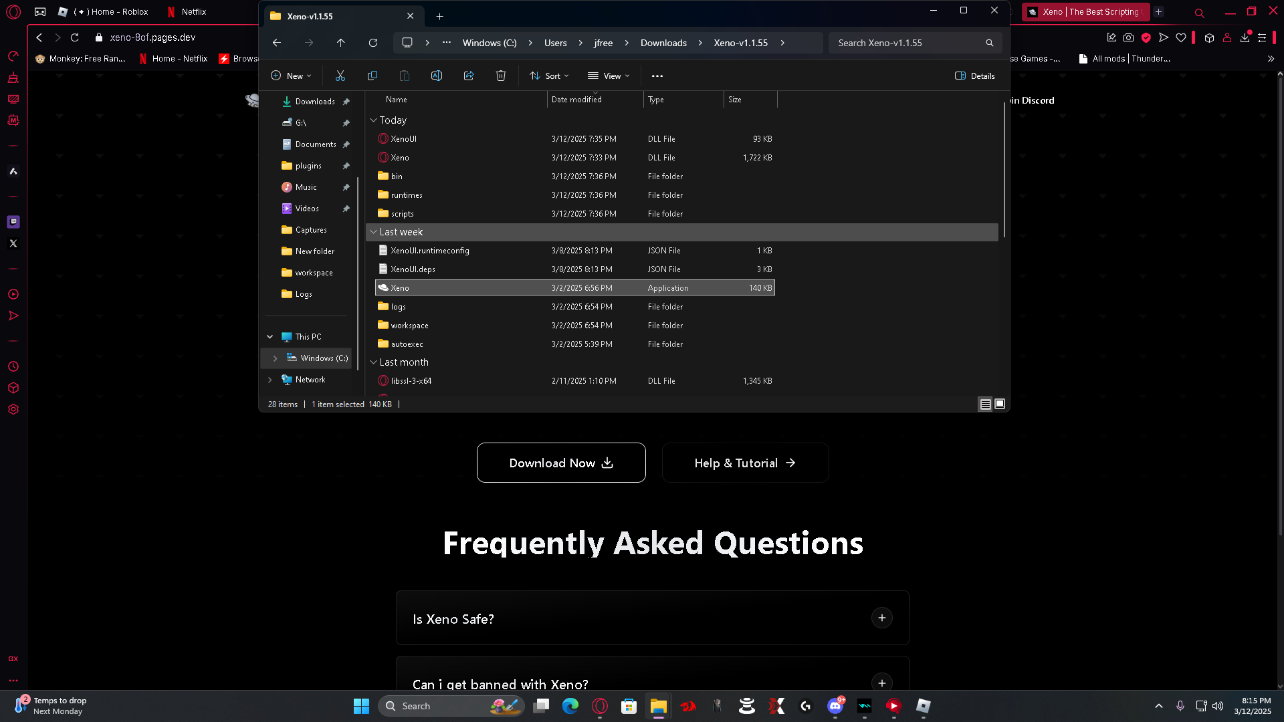Click the Cut icon in Explorer toolbar
This screenshot has width=1284, height=722.
tap(340, 76)
